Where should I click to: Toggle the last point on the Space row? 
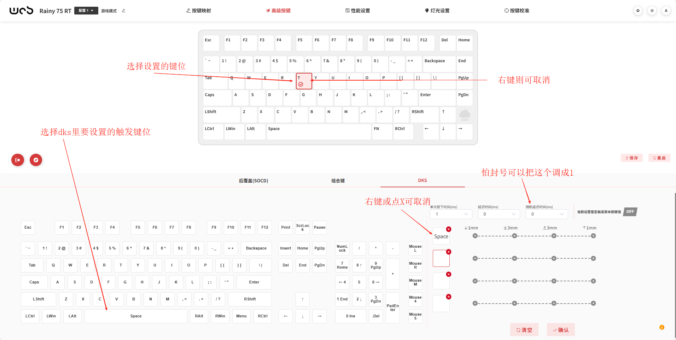pos(593,236)
